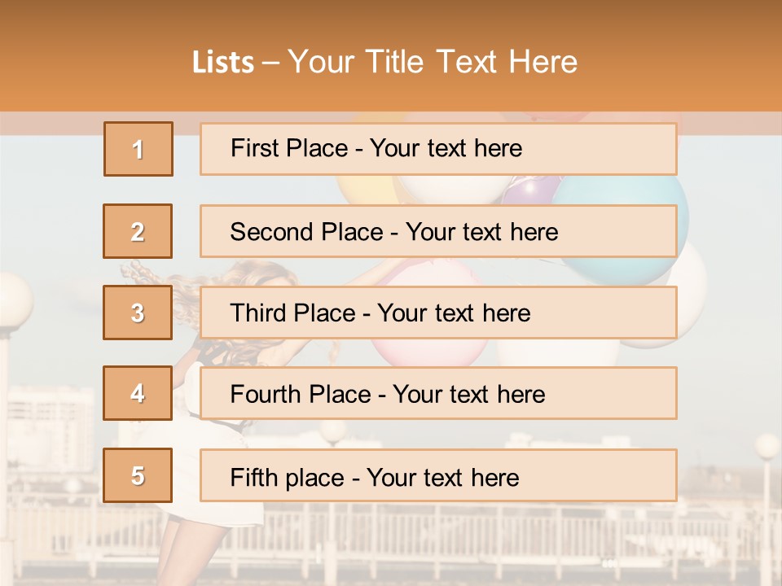
Task: Click the words Your Title Text Here
Action: click(433, 62)
